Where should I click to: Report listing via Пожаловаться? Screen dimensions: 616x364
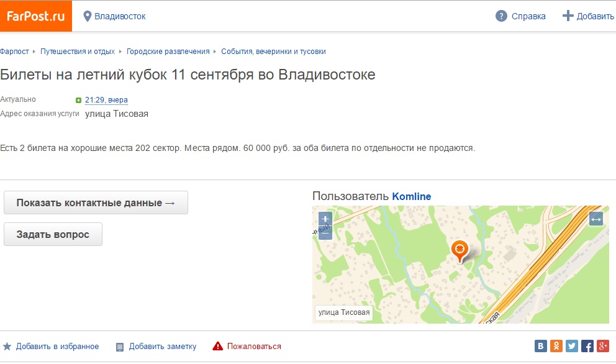click(x=247, y=347)
